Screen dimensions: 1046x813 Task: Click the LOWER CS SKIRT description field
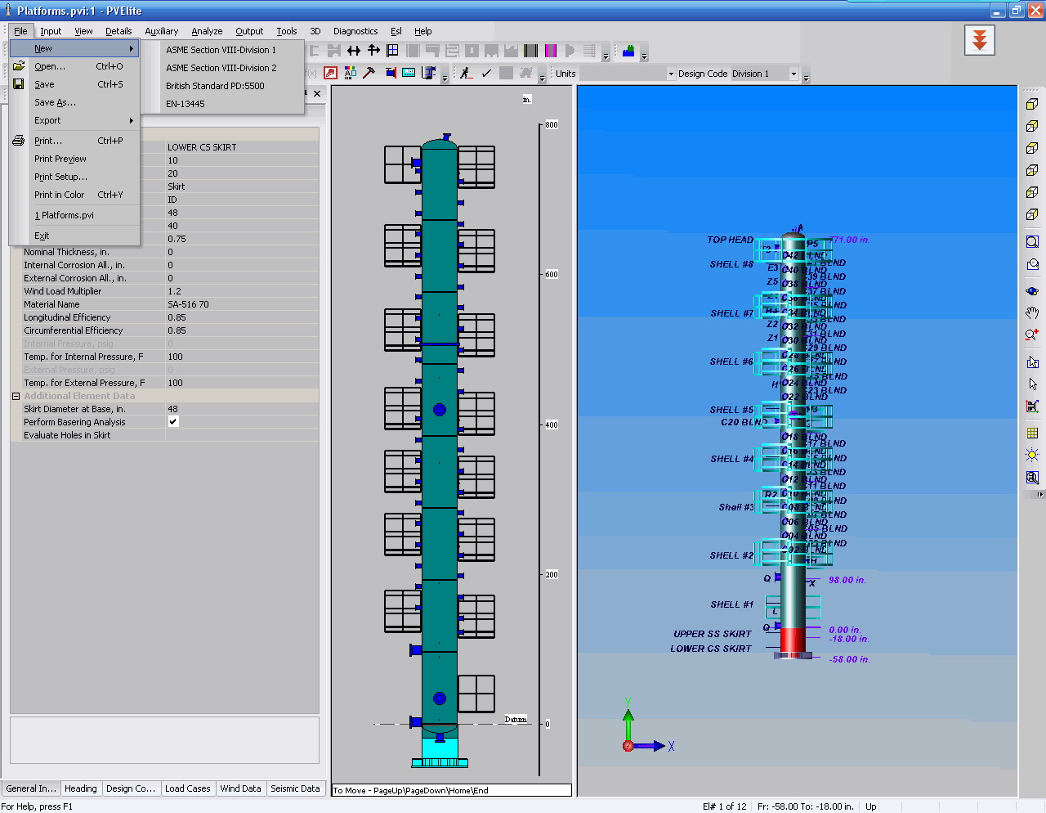click(x=242, y=147)
